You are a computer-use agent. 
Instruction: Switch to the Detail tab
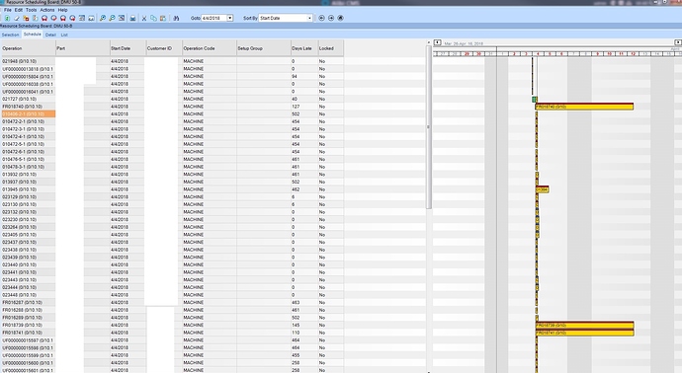pos(50,35)
